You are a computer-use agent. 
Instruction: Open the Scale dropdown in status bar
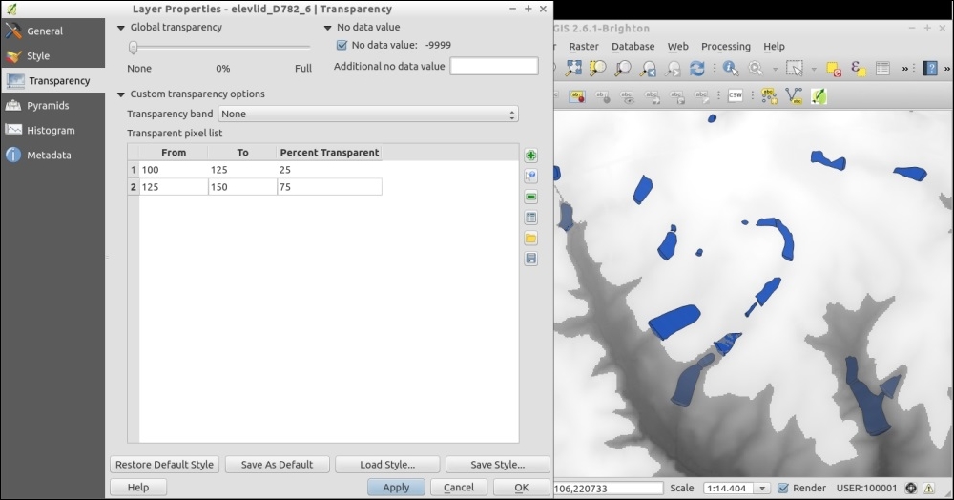point(761,488)
